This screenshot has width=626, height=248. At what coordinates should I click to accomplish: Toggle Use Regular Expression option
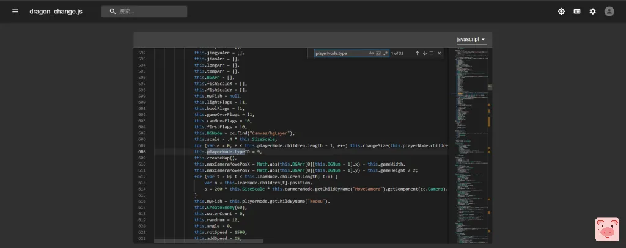(386, 53)
